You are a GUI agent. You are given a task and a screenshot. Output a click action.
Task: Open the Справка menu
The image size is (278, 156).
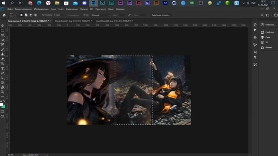tap(120, 9)
